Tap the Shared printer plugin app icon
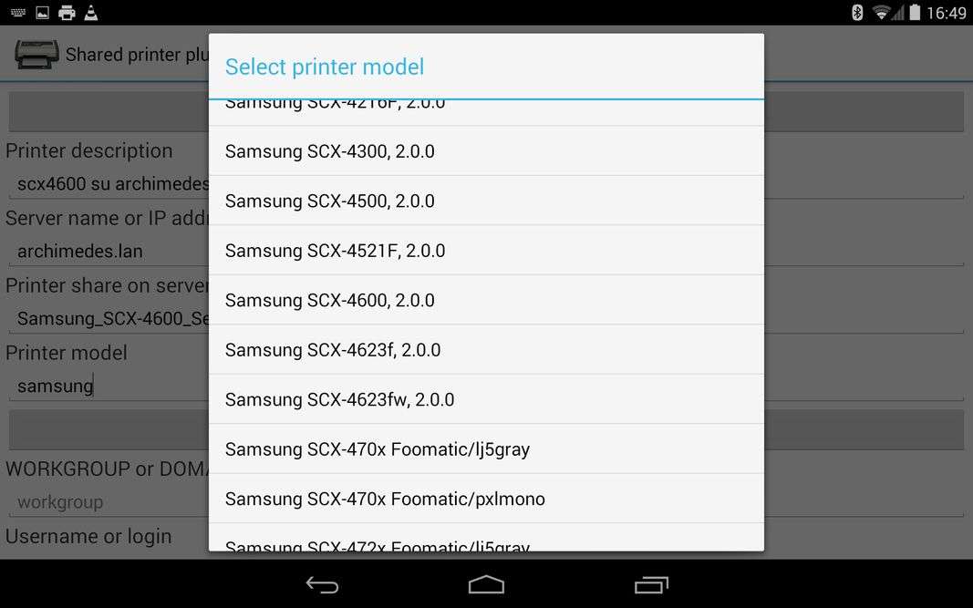 click(x=37, y=54)
